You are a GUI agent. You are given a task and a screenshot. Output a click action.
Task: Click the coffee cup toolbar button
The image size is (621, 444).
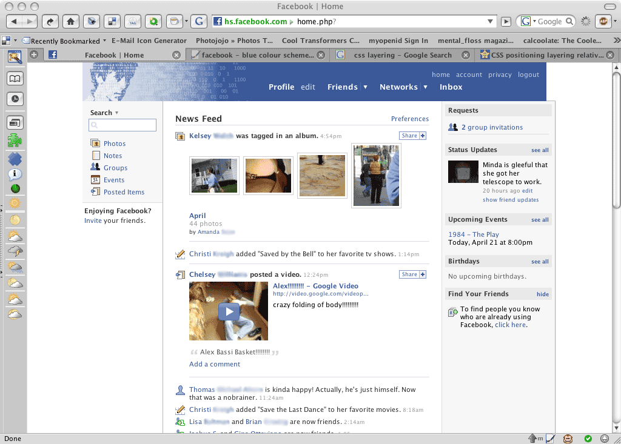pyautogui.click(x=173, y=21)
